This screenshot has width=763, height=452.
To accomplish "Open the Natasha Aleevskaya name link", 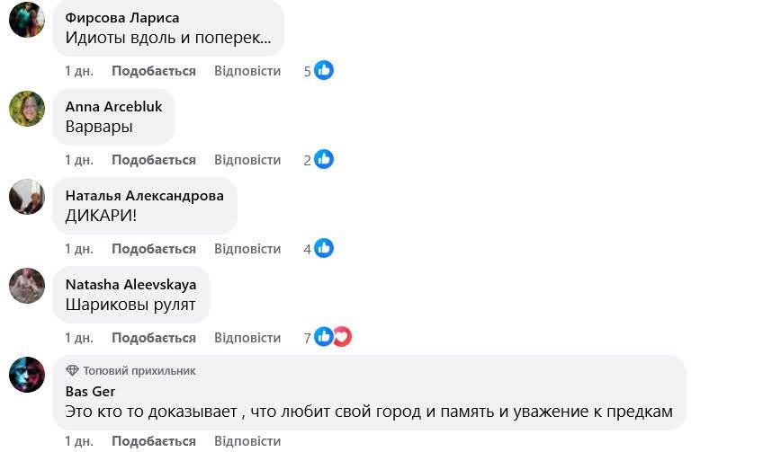I will 130,285.
